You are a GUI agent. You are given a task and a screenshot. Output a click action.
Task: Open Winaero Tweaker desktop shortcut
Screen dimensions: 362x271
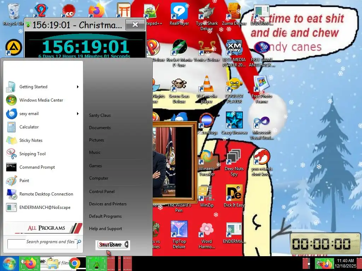point(206,162)
